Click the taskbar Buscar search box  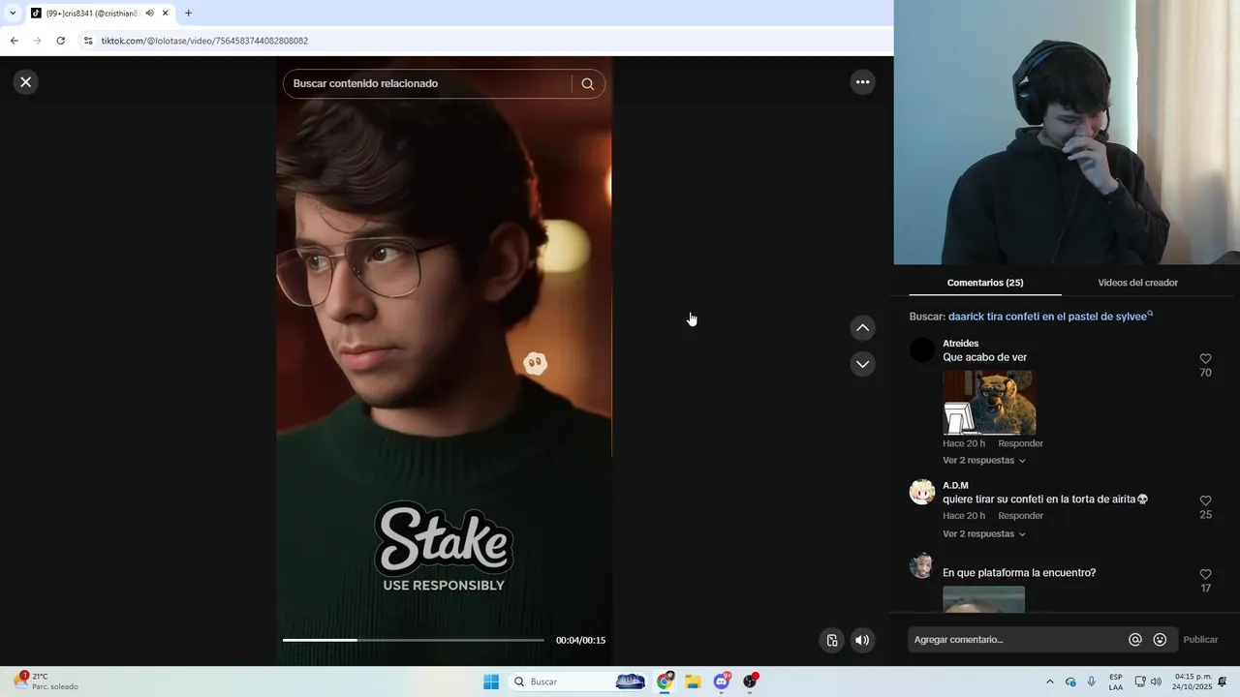(579, 682)
